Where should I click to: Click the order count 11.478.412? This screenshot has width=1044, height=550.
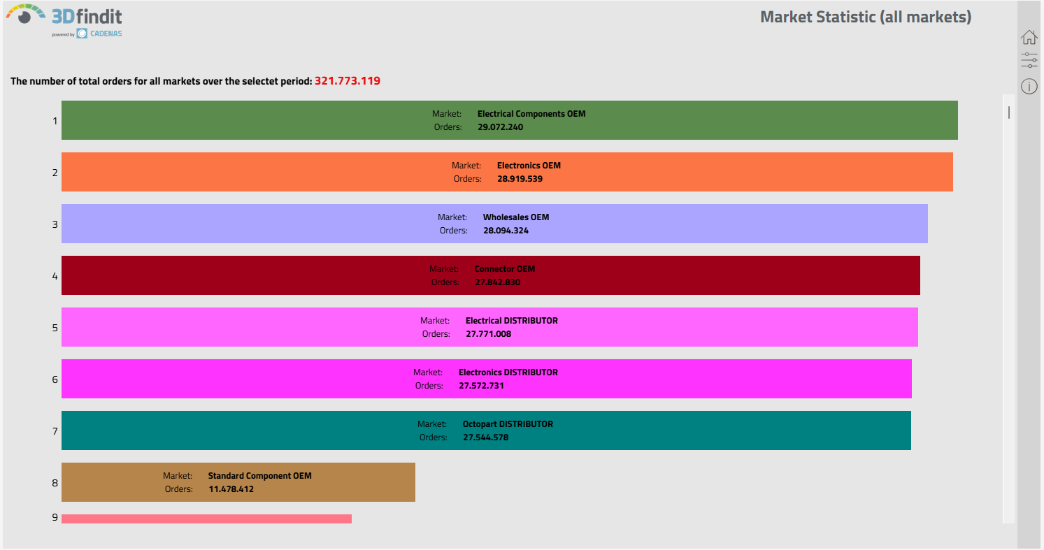click(231, 489)
